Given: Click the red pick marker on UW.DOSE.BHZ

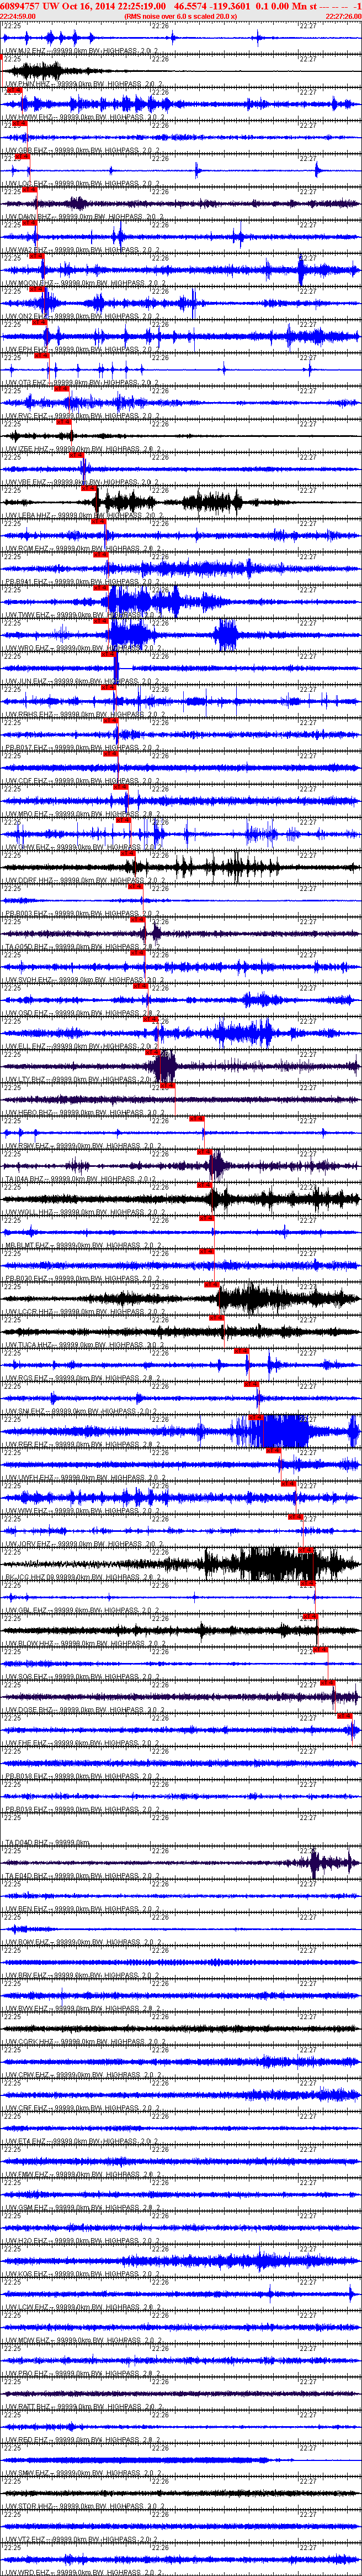Looking at the screenshot, I should pos(345,1716).
